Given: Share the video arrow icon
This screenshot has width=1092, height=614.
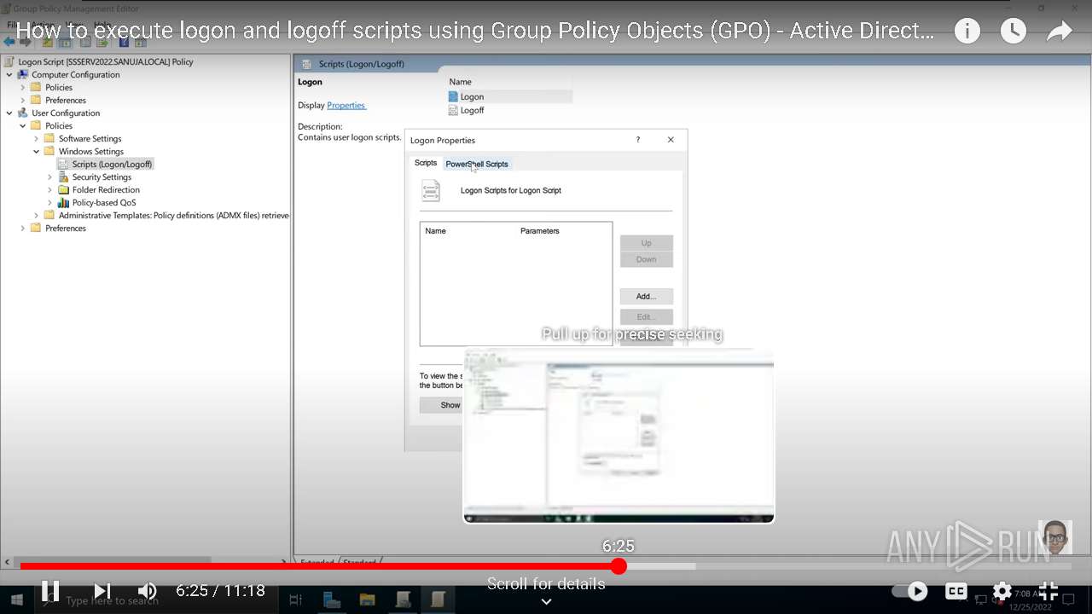Looking at the screenshot, I should (1060, 32).
